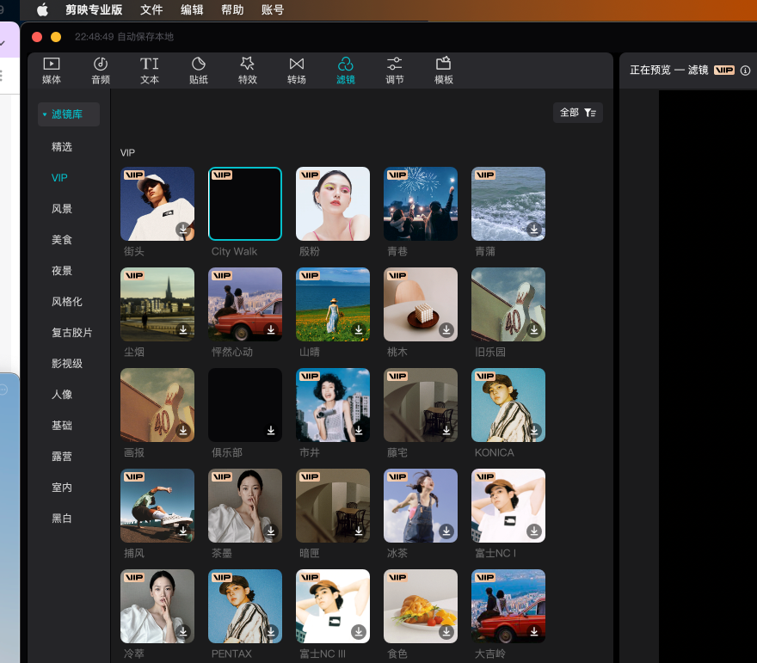
Task: Open the 媒体 media panel
Action: coord(52,71)
